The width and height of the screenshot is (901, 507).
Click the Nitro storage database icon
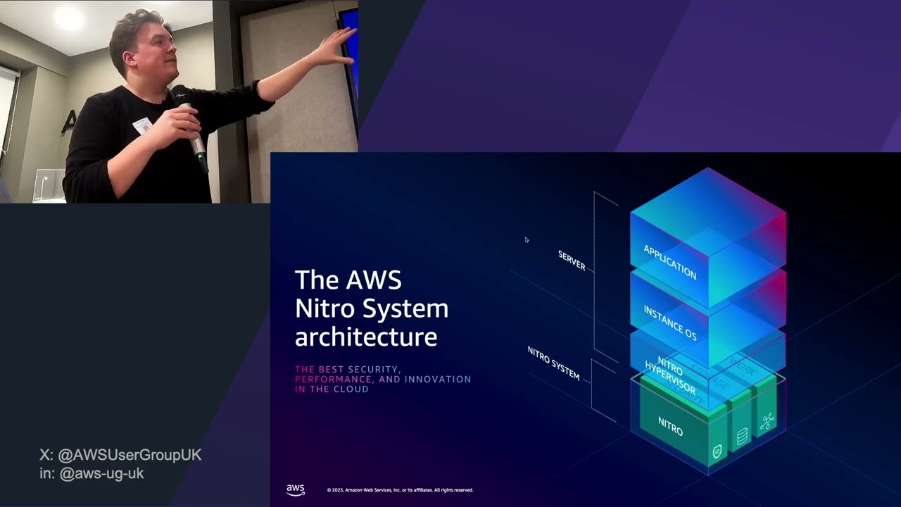pyautogui.click(x=742, y=438)
